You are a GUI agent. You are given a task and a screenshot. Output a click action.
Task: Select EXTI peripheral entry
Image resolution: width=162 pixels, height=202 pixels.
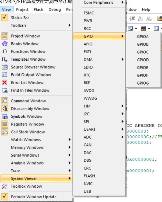click(x=99, y=52)
